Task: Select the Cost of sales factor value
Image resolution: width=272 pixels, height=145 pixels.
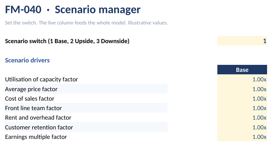Action: point(242,99)
